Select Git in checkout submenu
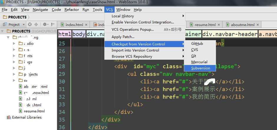The image size is (277, 130). pyautogui.click(x=200, y=56)
